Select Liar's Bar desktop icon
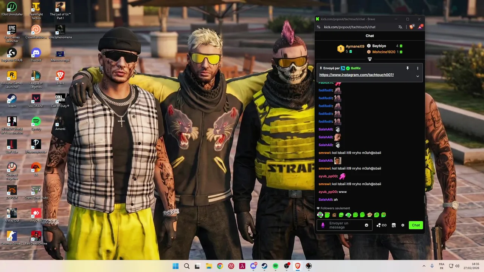The width and height of the screenshot is (484, 272). point(12,147)
